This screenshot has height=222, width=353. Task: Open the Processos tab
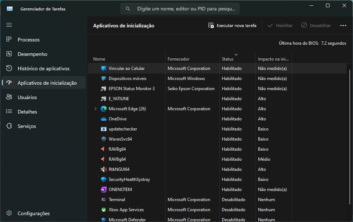coord(29,40)
